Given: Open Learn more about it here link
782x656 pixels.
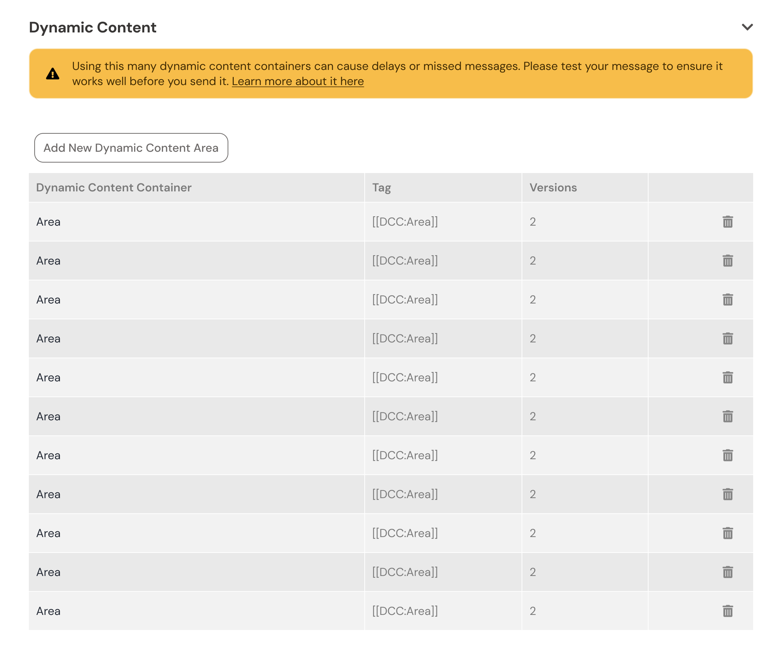Looking at the screenshot, I should tap(298, 81).
